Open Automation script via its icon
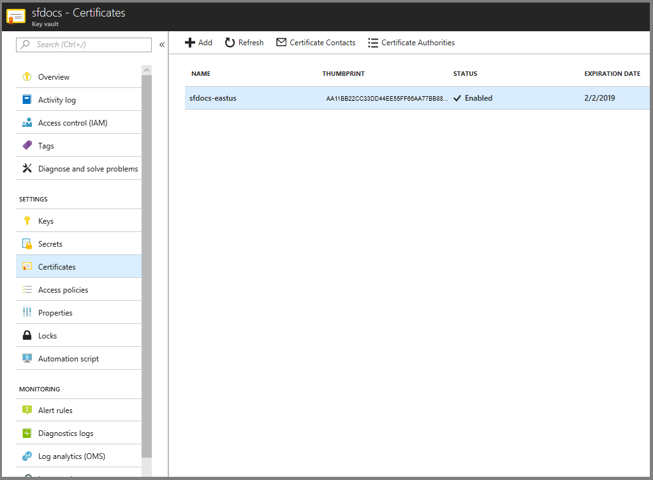This screenshot has height=480, width=653. pyautogui.click(x=28, y=358)
